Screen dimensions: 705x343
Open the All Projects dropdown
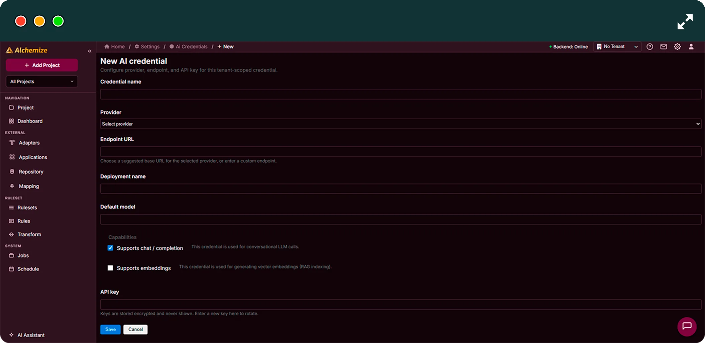(42, 81)
